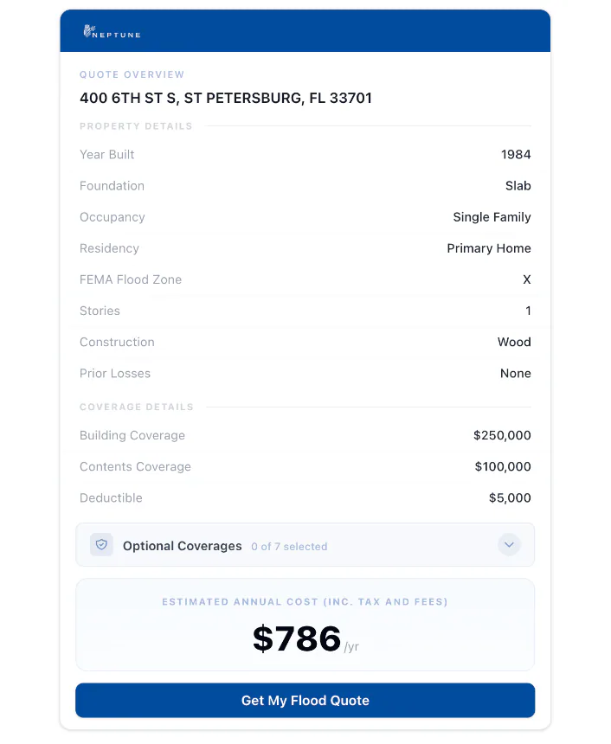611x744 pixels.
Task: Click the Single Family occupancy value
Action: [492, 217]
